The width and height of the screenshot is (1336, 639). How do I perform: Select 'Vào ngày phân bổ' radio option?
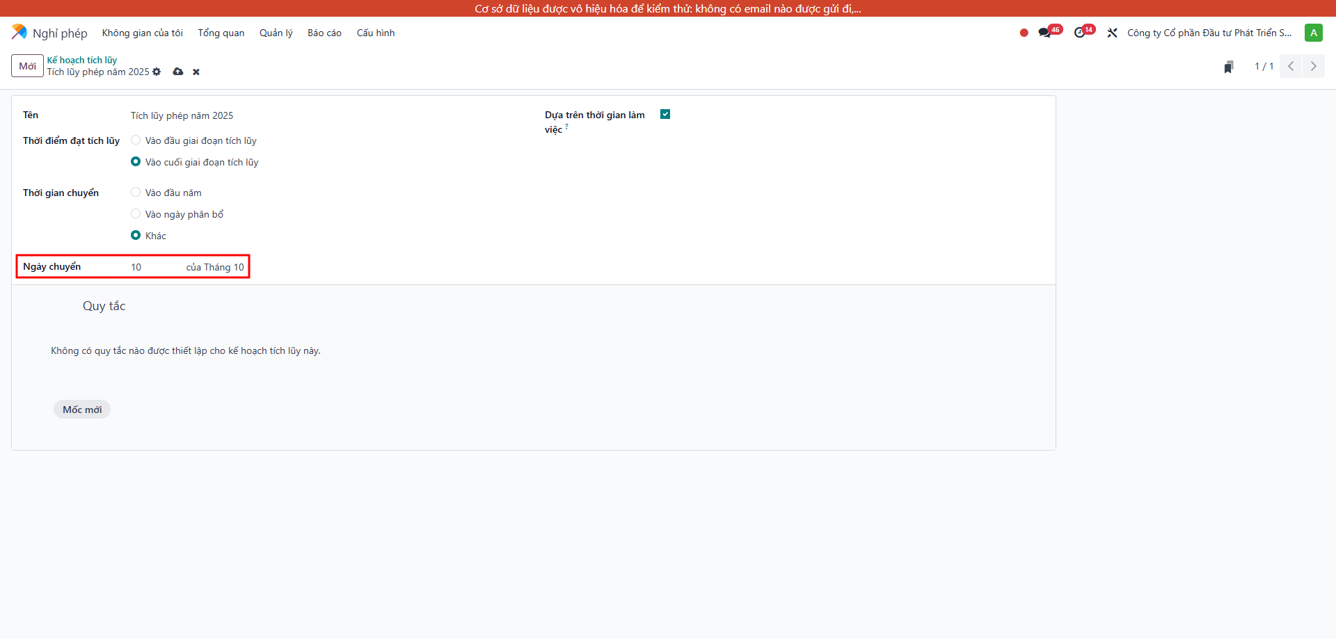[136, 213]
